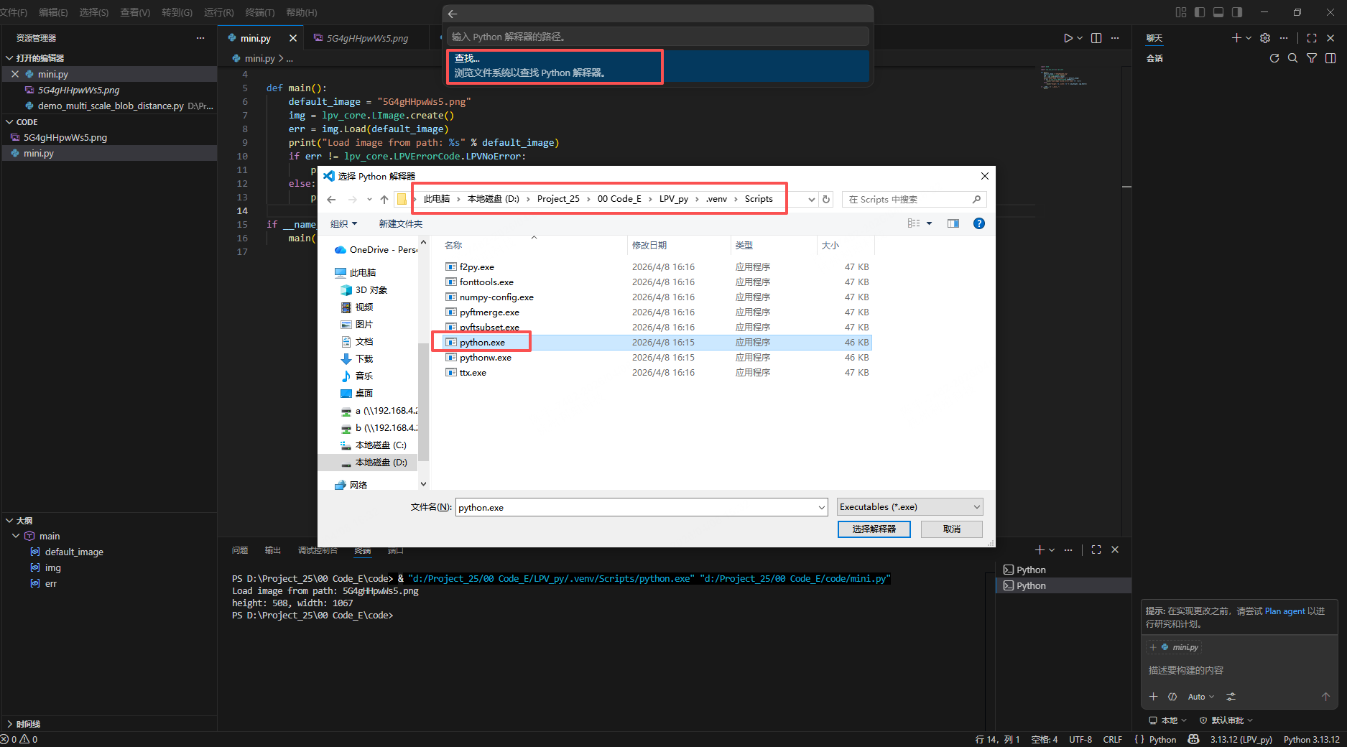Open the 5G4gHHpwWs5.png editor tab

(x=366, y=38)
